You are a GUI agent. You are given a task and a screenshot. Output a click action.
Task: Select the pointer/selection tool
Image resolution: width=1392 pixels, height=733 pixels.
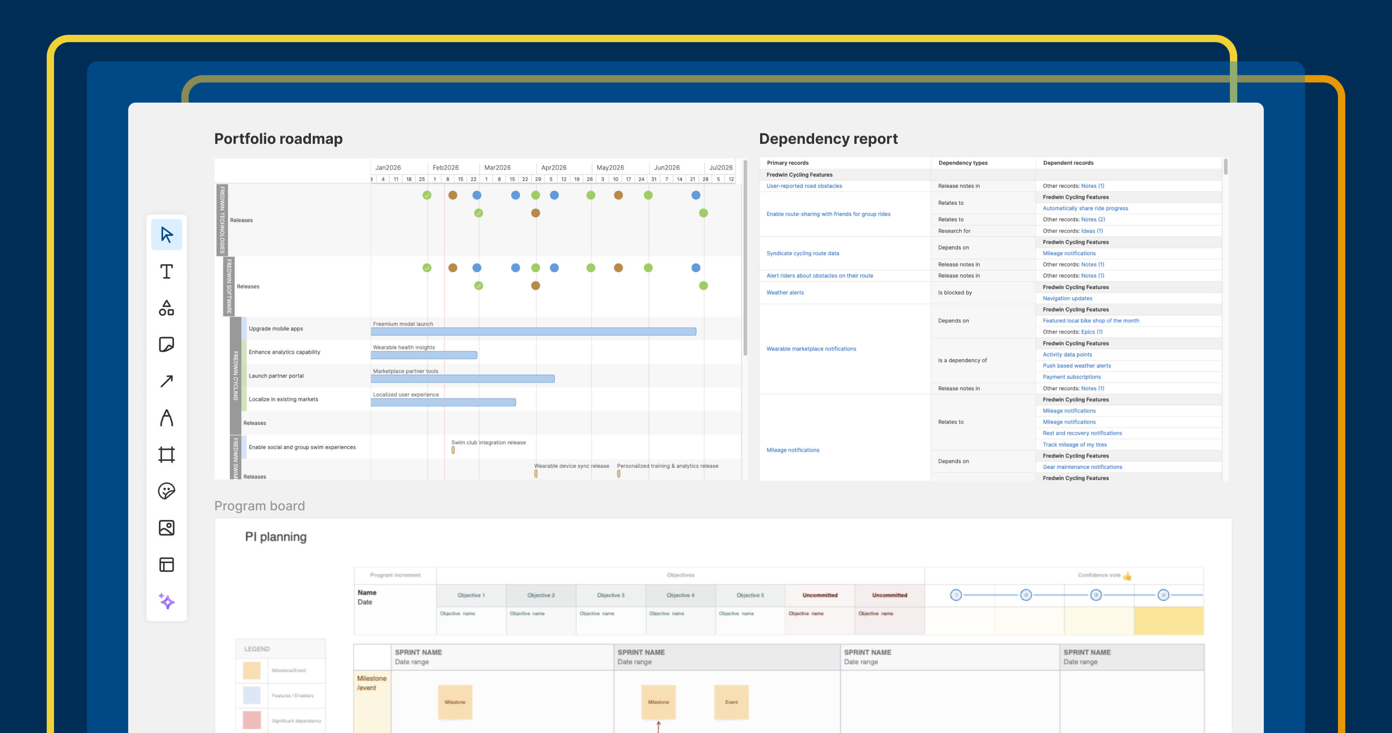pyautogui.click(x=166, y=234)
